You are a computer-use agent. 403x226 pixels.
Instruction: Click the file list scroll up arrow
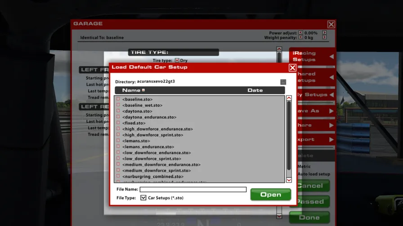click(x=289, y=98)
